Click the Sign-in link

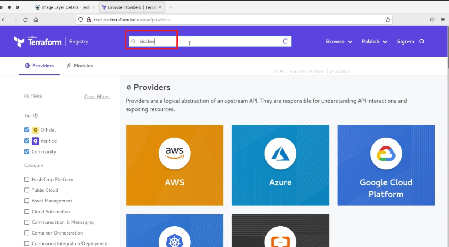(406, 41)
